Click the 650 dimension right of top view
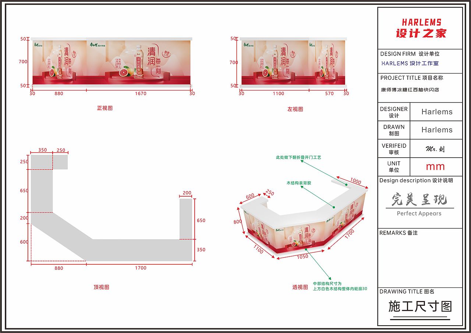This screenshot has width=471, height=333. (x=201, y=221)
